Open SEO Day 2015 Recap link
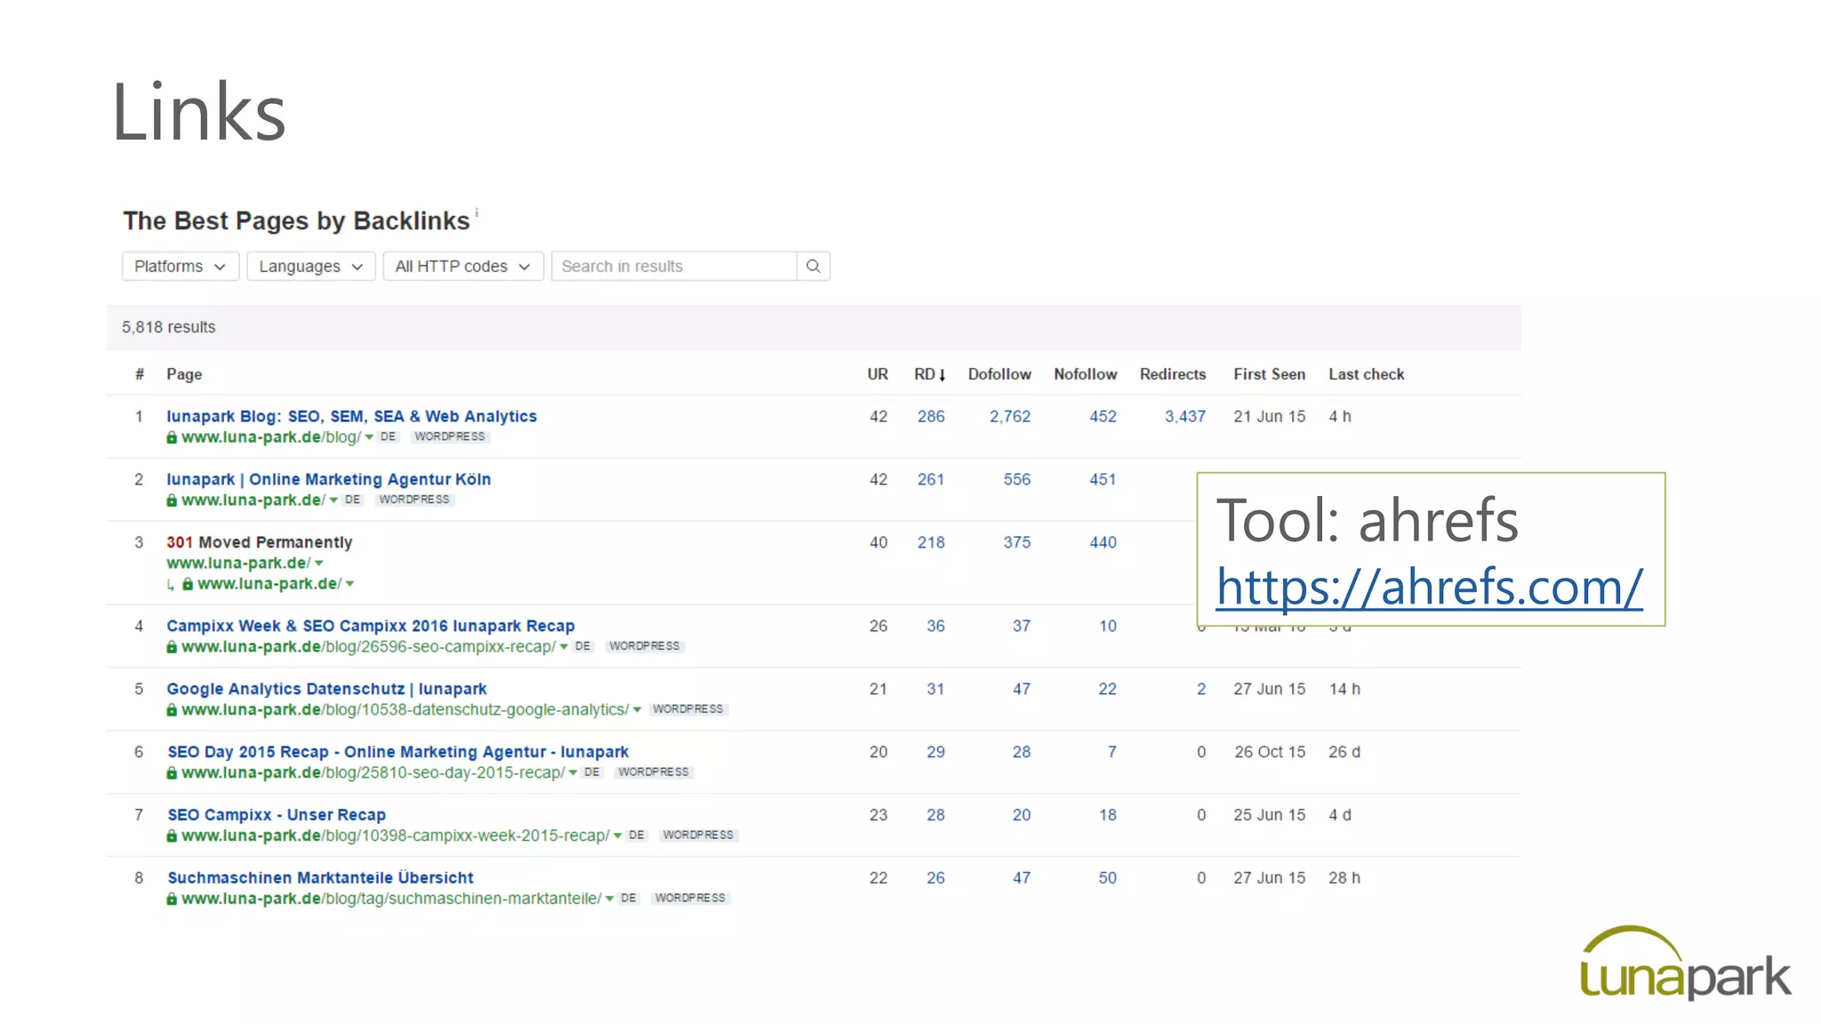 [x=397, y=752]
